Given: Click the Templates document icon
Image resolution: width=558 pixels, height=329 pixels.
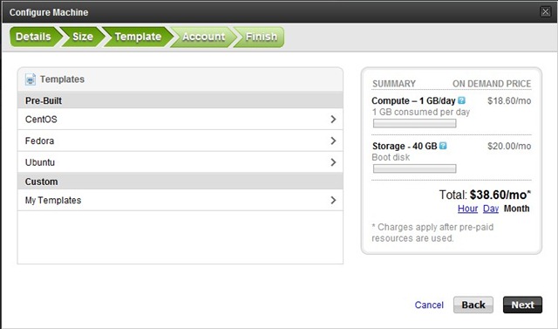Looking at the screenshot, I should pyautogui.click(x=31, y=79).
